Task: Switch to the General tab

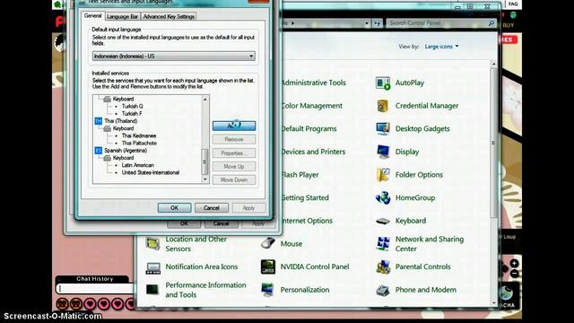Action: point(92,16)
